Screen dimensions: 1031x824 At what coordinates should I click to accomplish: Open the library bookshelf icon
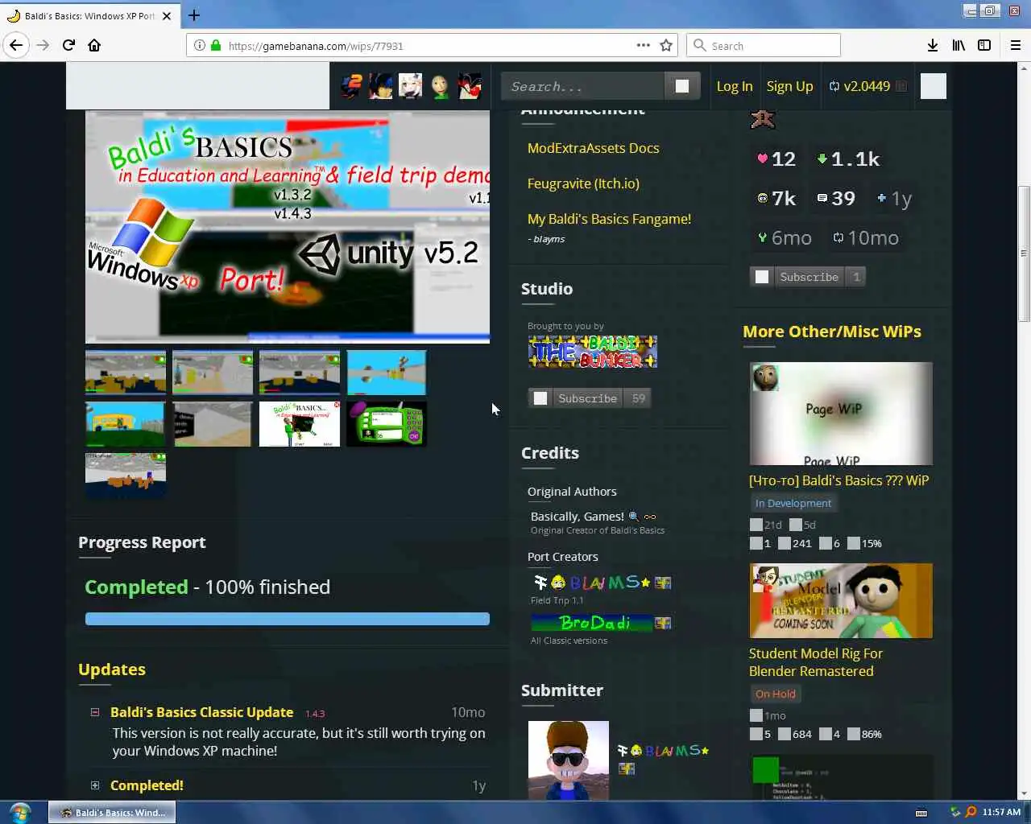(x=959, y=45)
